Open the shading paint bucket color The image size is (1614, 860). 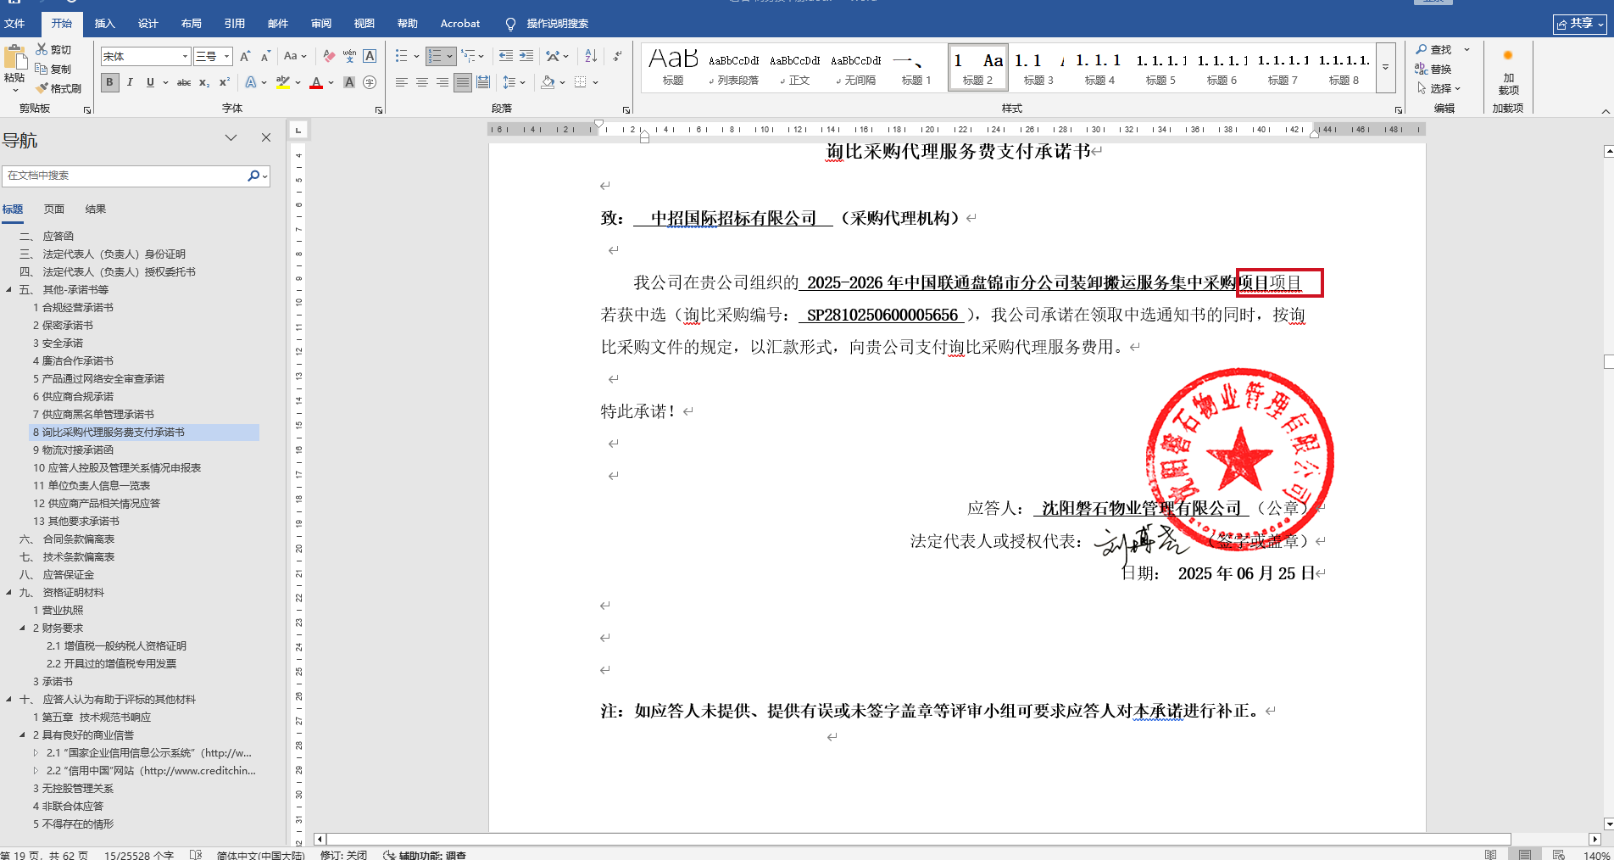coord(548,82)
